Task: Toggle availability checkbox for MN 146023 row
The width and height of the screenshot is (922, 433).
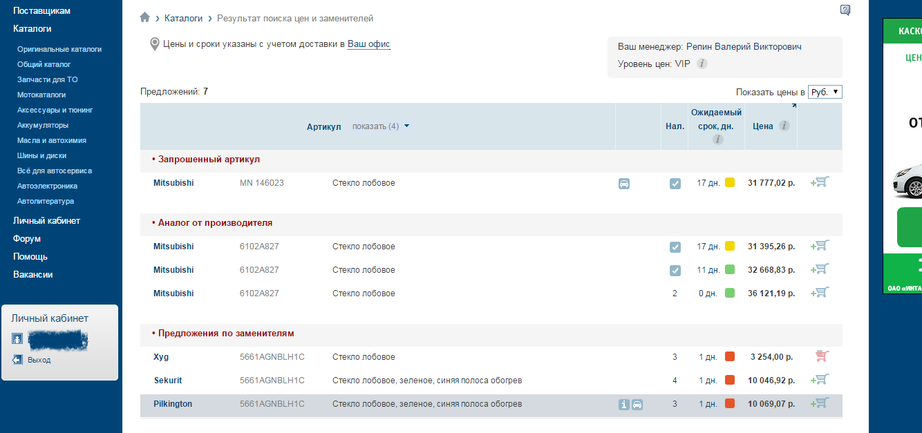Action: pyautogui.click(x=675, y=184)
